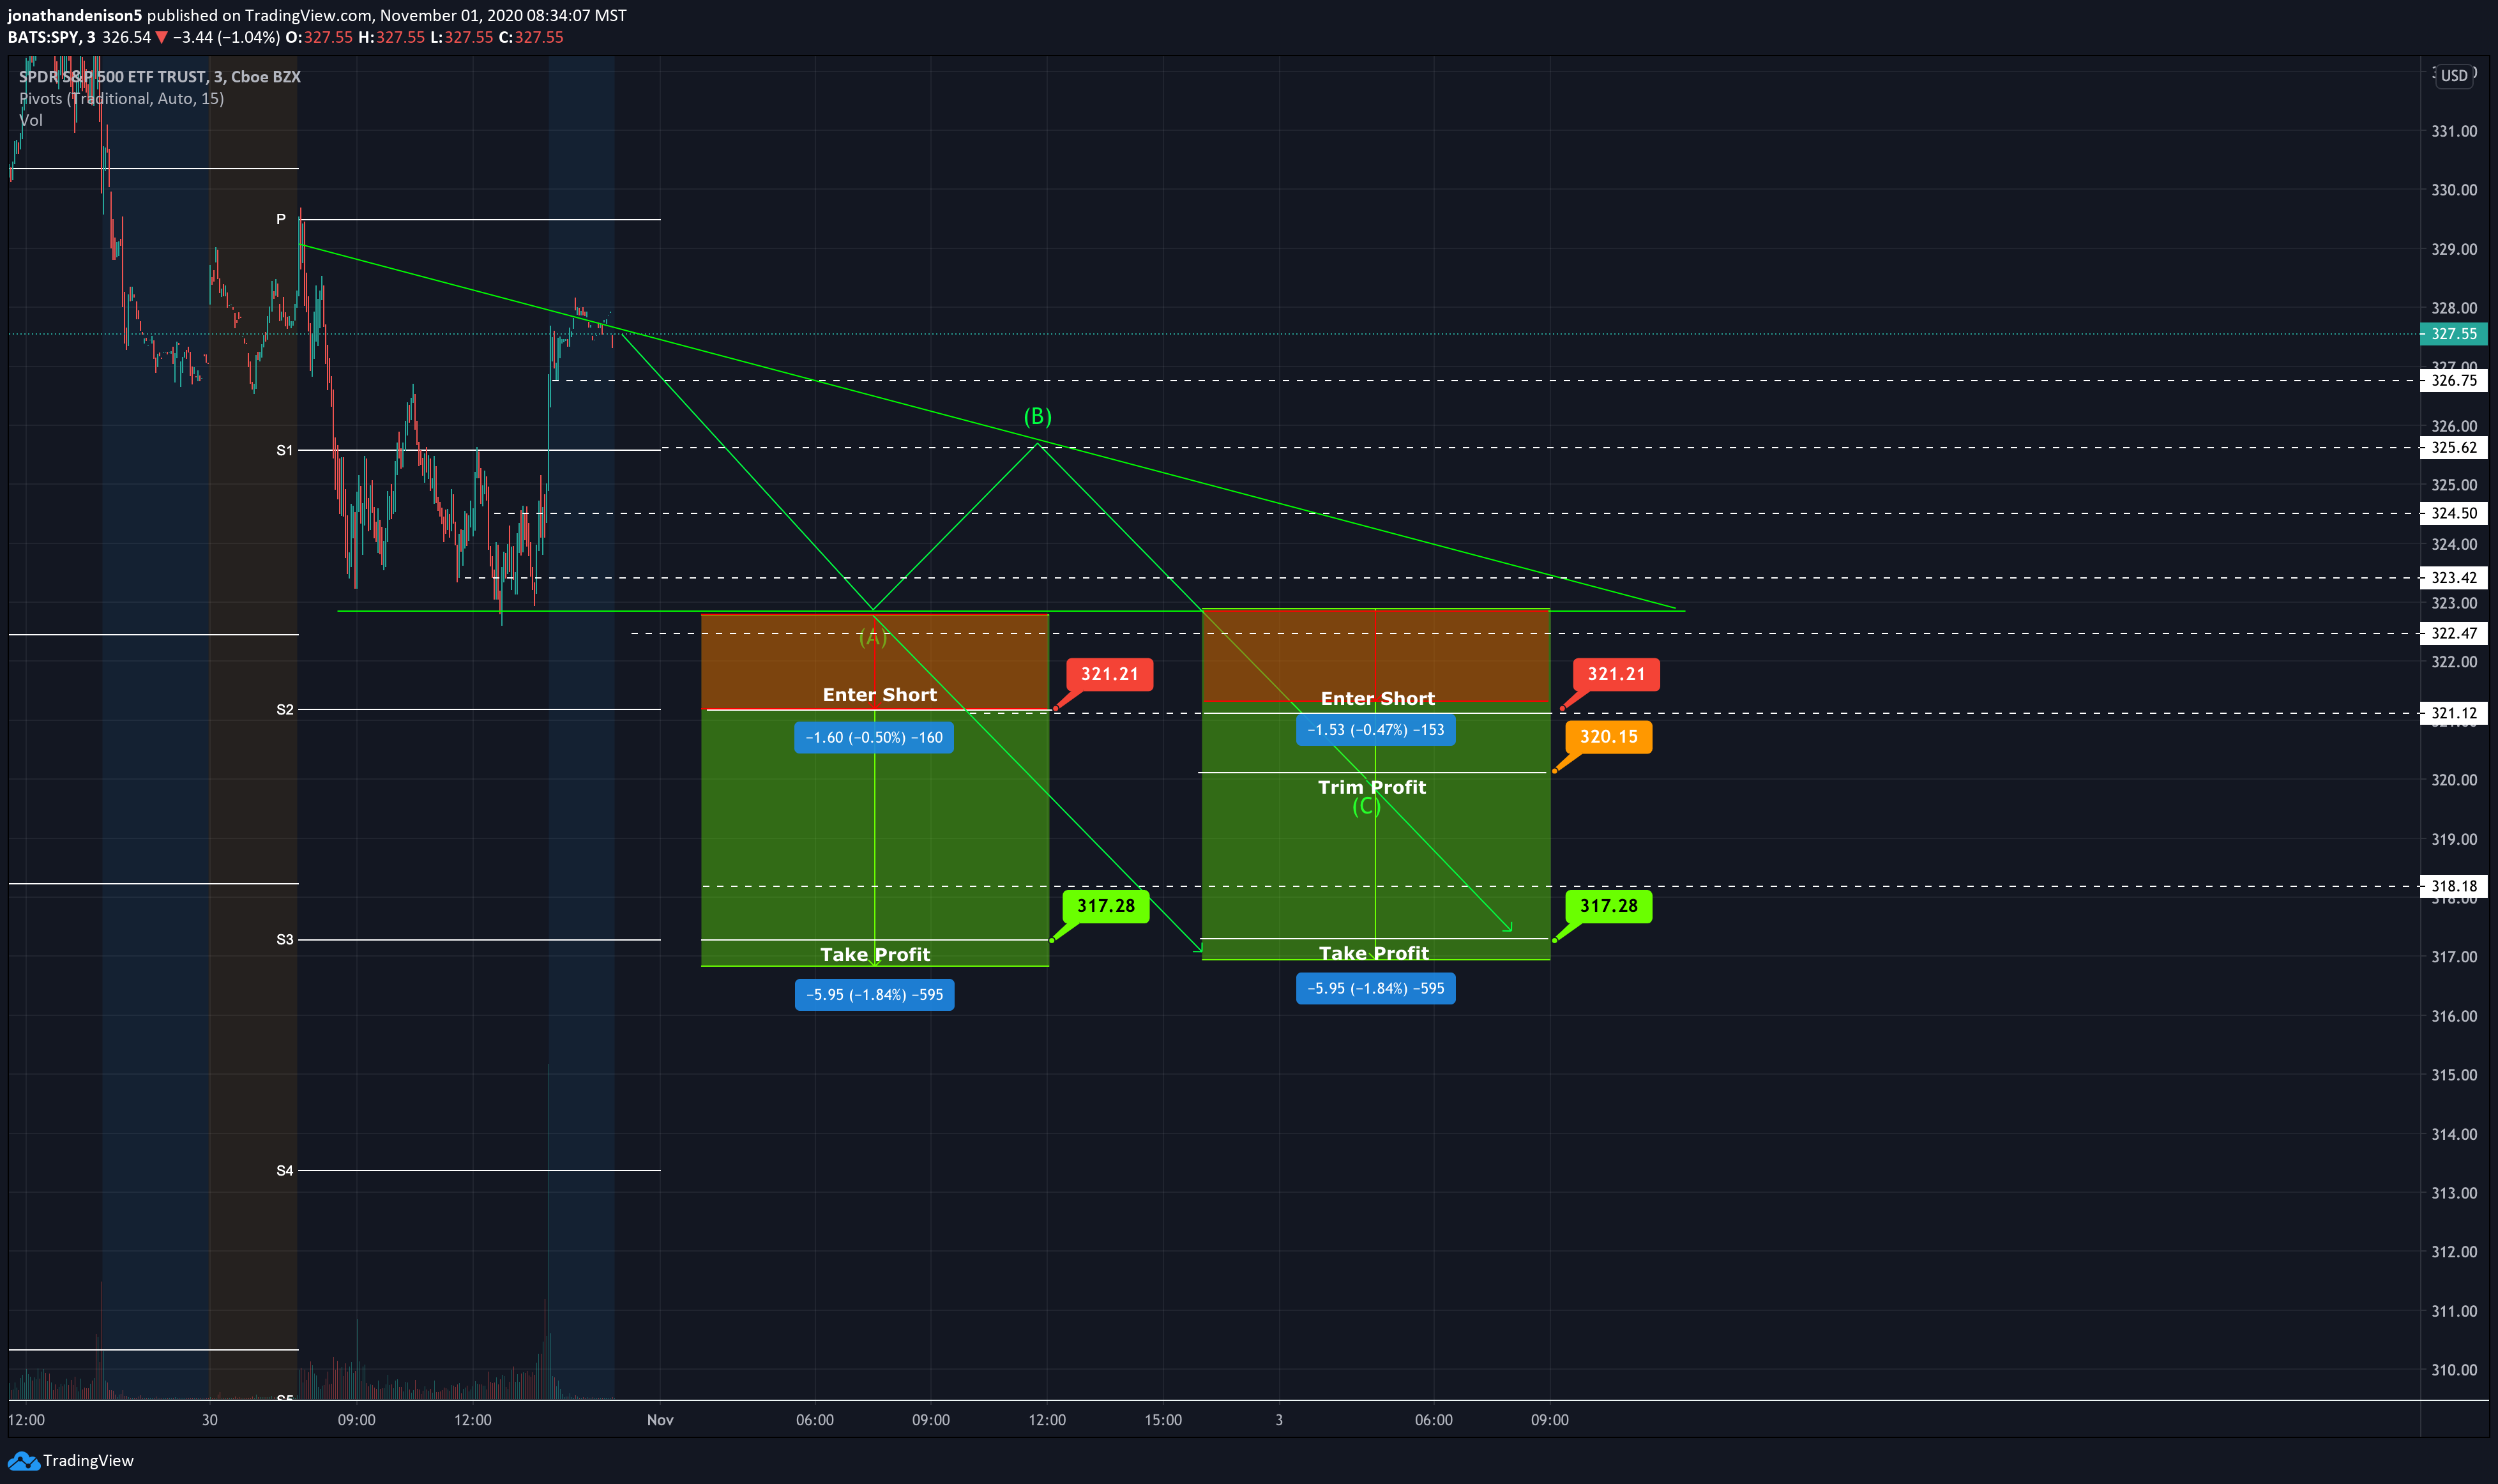This screenshot has height=1484, width=2498.
Task: Click the Pivots (Traditional, Auto, 15) indicator legend
Action: point(121,99)
